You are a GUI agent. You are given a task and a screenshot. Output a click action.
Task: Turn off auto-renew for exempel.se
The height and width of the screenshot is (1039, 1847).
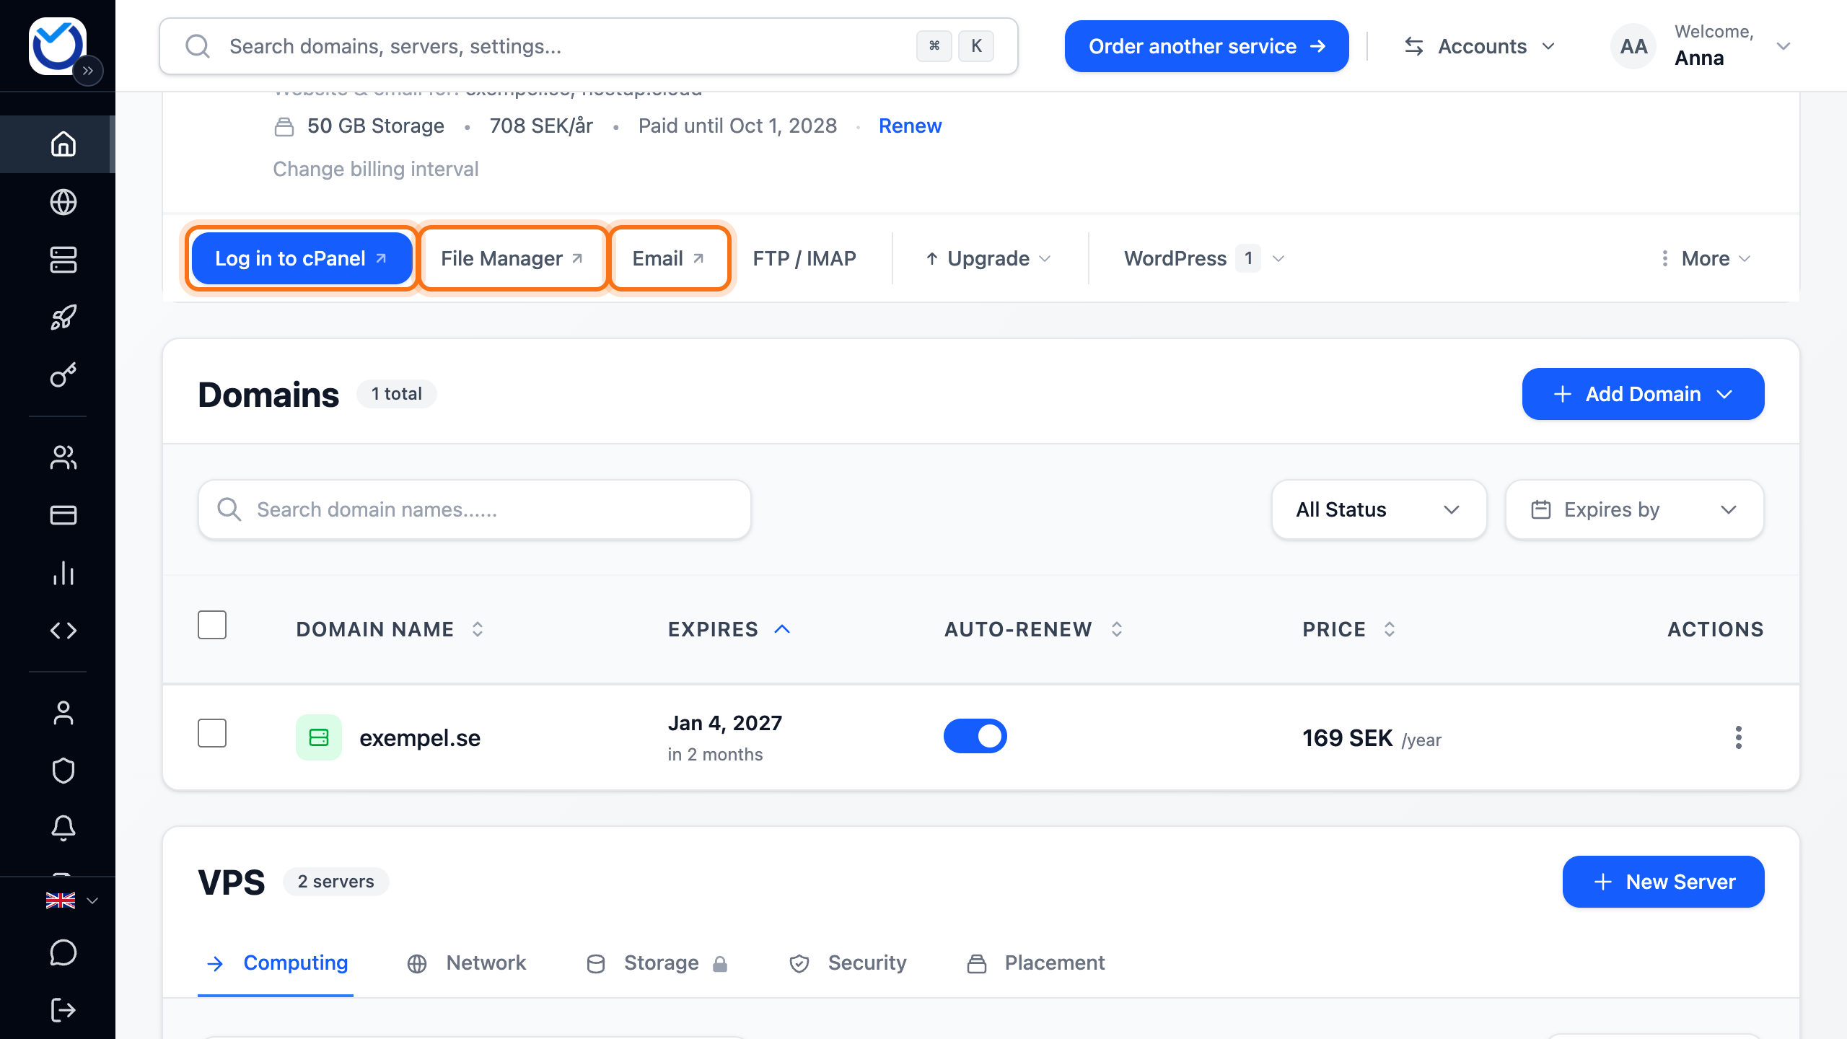coord(975,736)
